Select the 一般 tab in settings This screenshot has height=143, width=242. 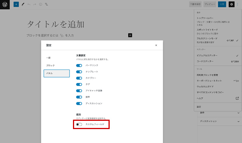coord(57,58)
